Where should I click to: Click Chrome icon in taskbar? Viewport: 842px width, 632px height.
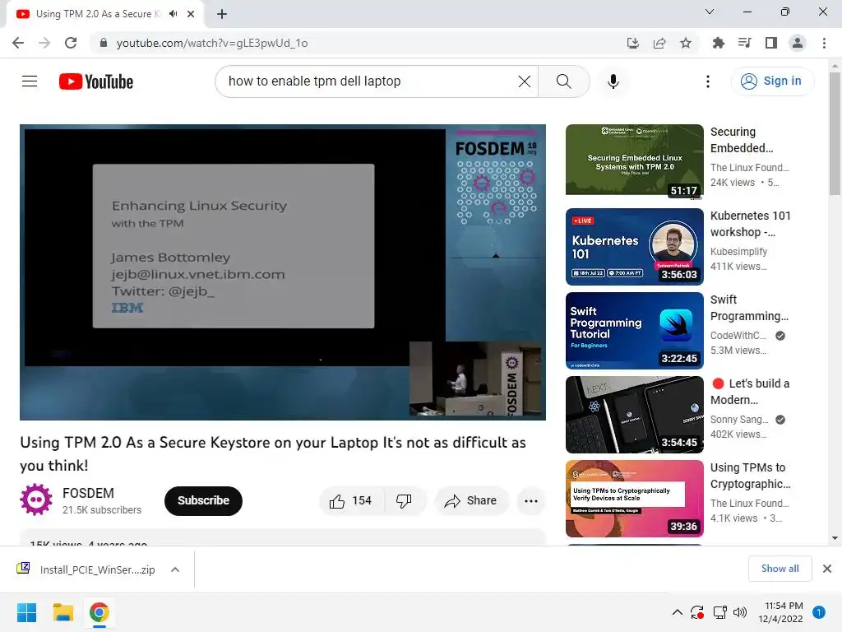pos(99,612)
